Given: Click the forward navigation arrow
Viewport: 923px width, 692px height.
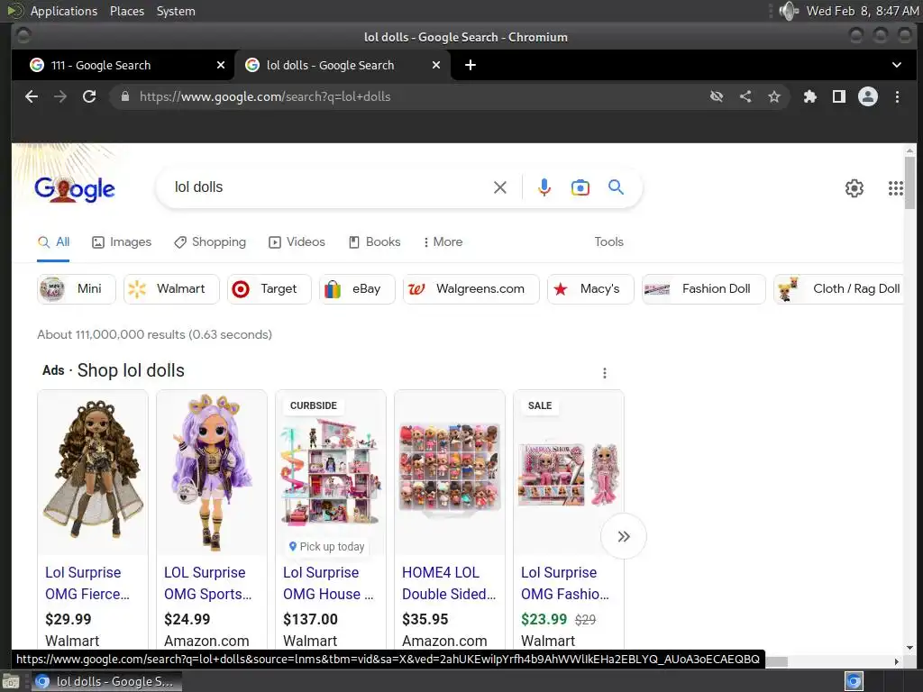Looking at the screenshot, I should 60,96.
